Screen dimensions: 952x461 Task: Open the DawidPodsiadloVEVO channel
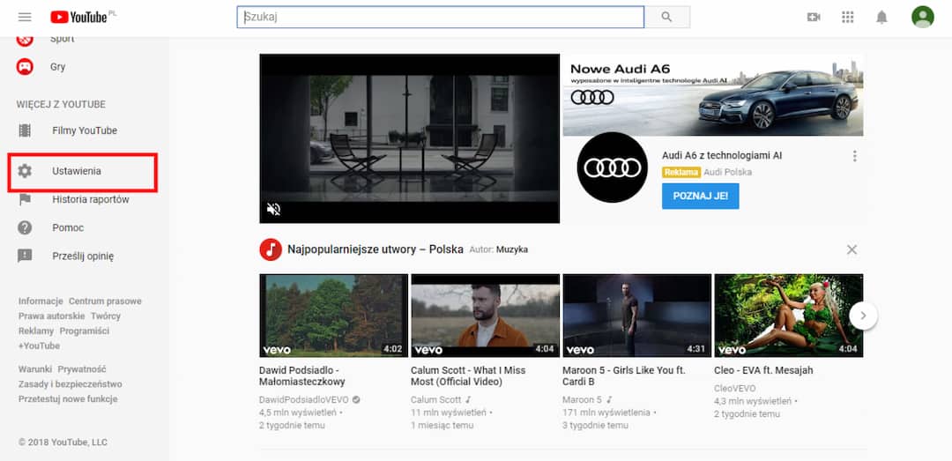[303, 399]
